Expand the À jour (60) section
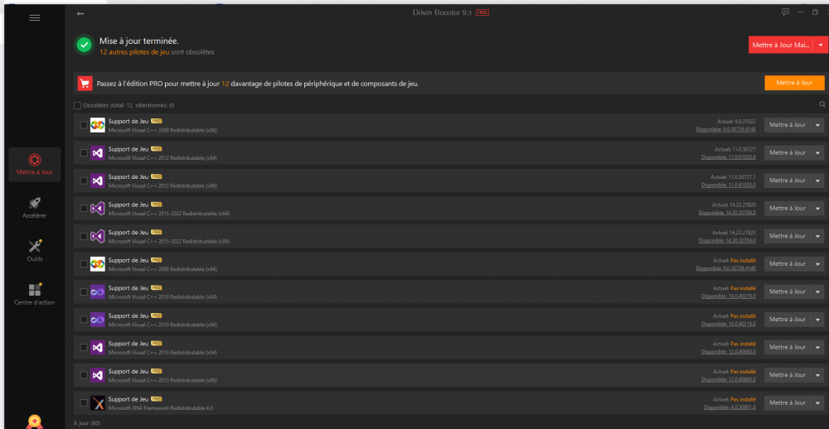The image size is (829, 429). tap(87, 423)
